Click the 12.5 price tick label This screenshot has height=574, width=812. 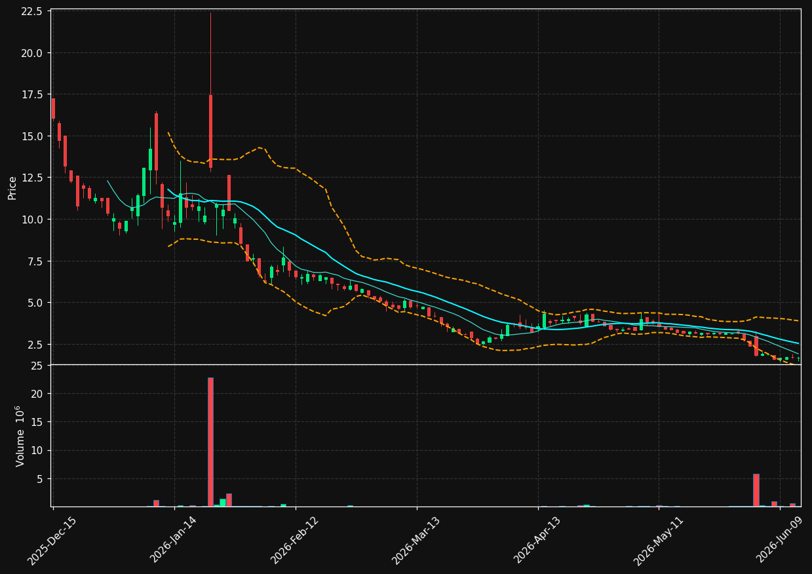click(x=32, y=178)
